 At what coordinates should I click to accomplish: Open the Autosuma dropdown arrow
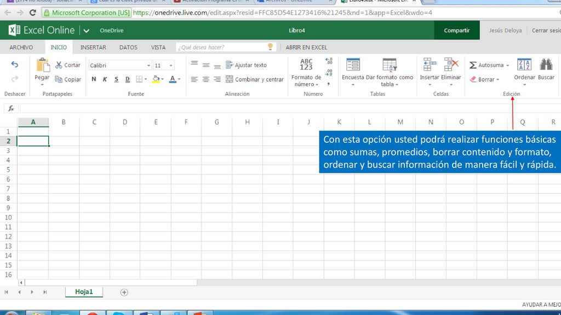tap(507, 66)
